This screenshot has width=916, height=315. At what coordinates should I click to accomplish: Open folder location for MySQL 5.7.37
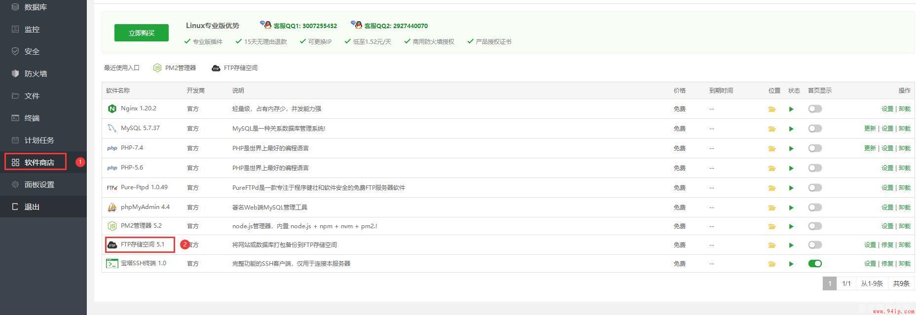coord(771,129)
